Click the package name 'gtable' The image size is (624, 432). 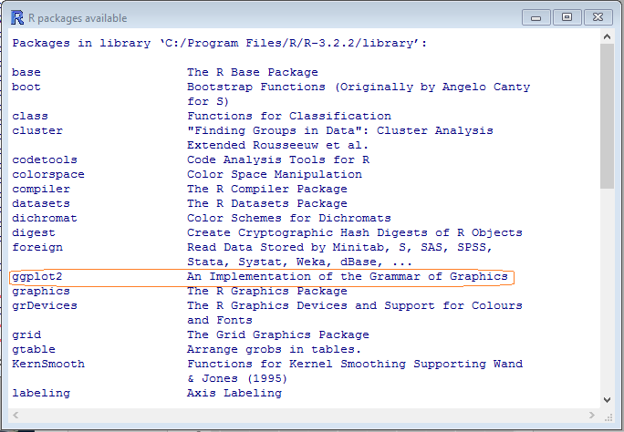point(34,349)
